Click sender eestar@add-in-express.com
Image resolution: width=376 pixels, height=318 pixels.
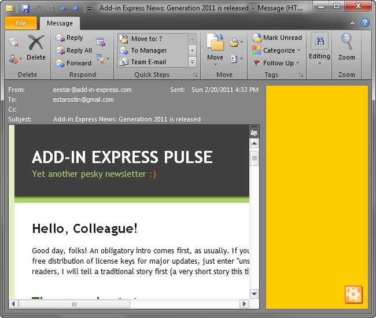(92, 90)
